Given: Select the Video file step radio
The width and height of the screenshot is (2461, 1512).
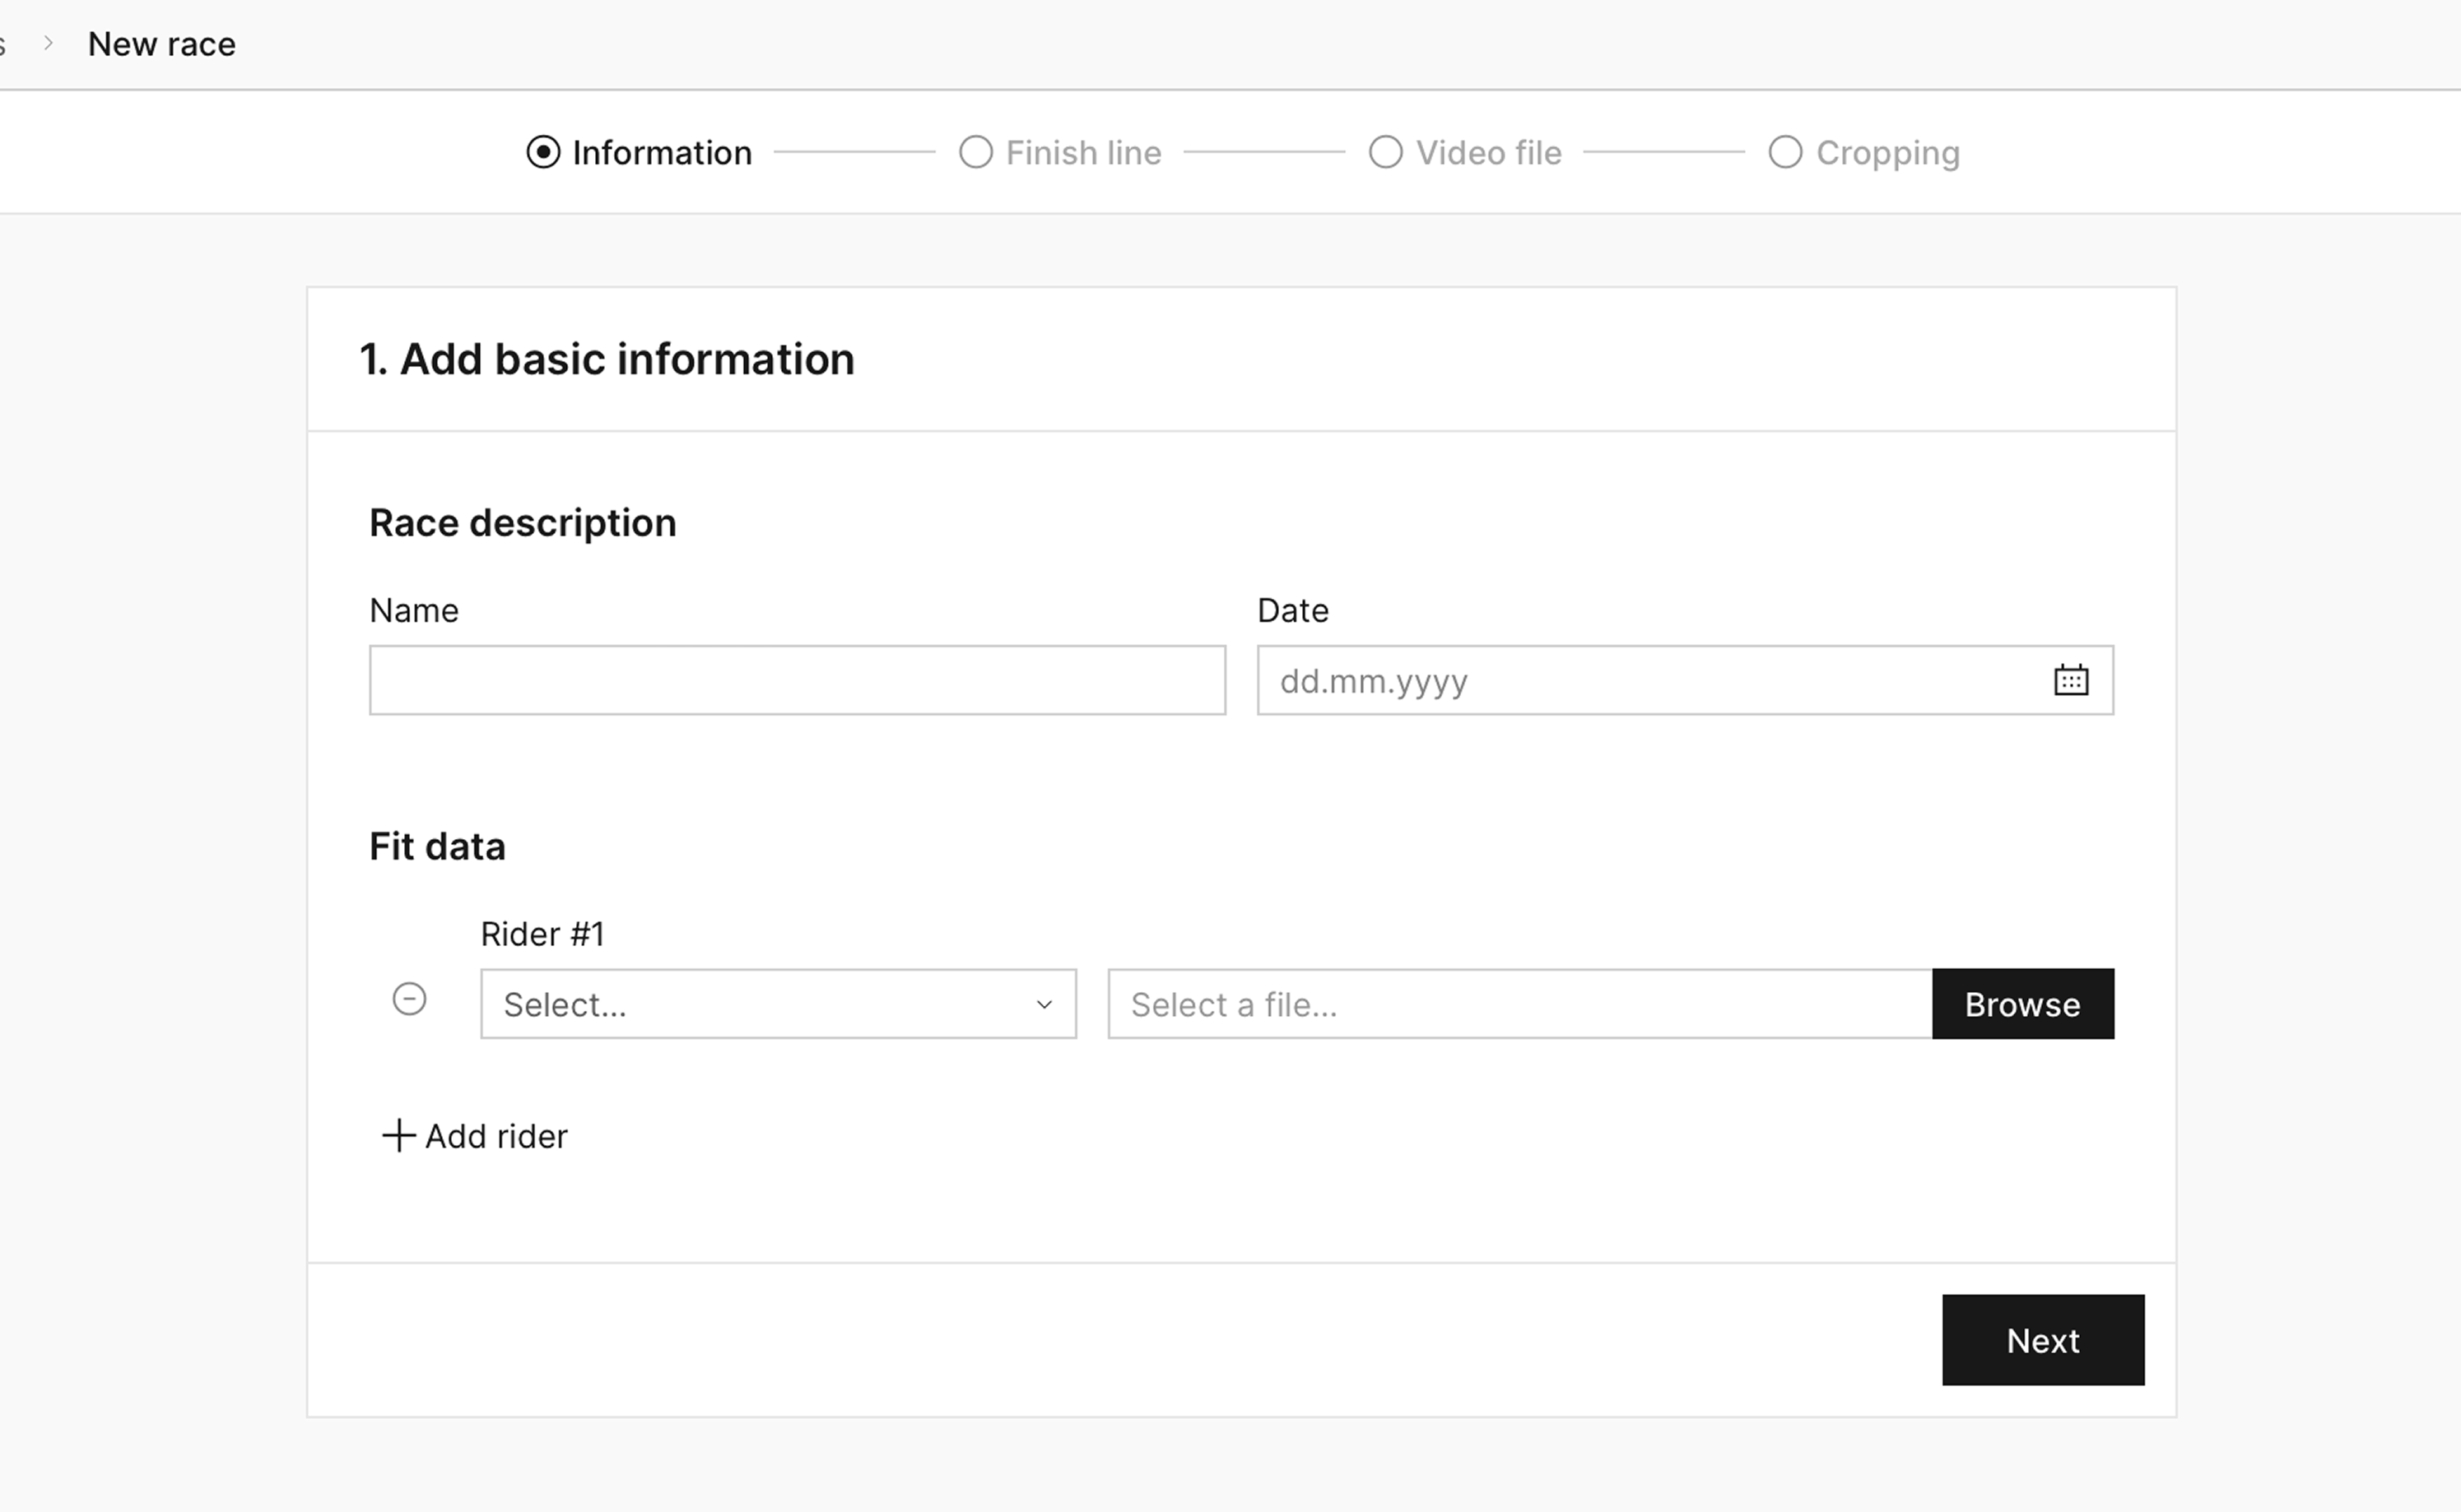Looking at the screenshot, I should [x=1384, y=152].
